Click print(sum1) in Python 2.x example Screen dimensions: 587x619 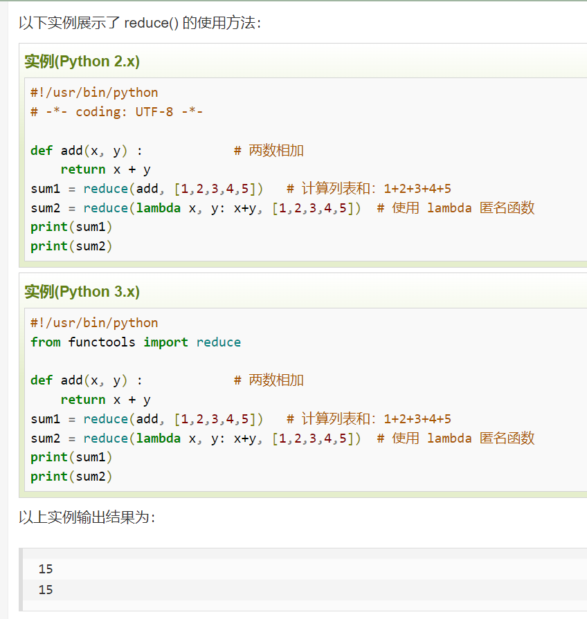71,227
